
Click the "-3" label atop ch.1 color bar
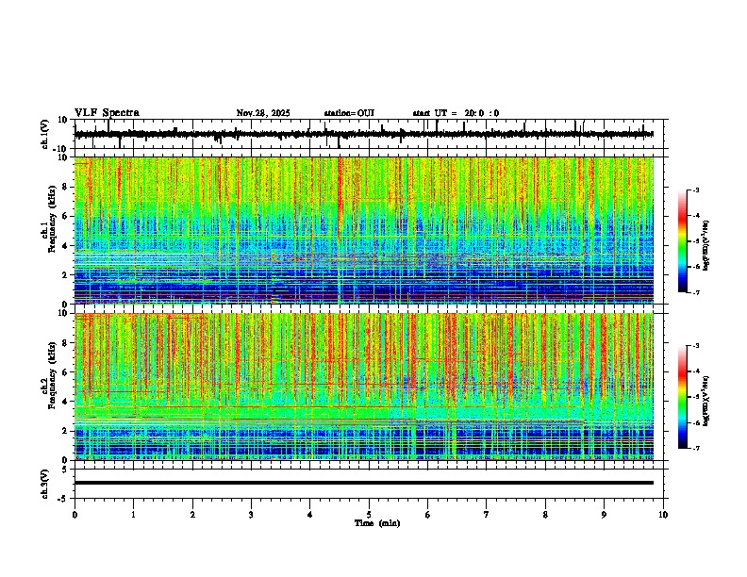coord(696,190)
